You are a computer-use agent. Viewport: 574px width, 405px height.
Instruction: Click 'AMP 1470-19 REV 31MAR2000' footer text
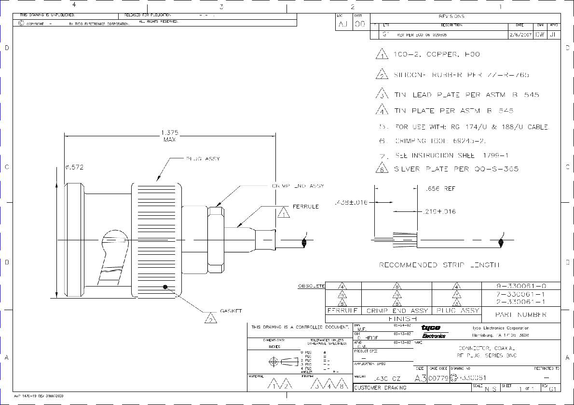pyautogui.click(x=39, y=396)
